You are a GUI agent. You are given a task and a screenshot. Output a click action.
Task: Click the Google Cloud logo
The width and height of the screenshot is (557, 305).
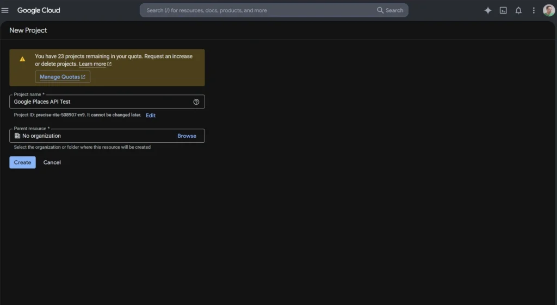tap(39, 10)
